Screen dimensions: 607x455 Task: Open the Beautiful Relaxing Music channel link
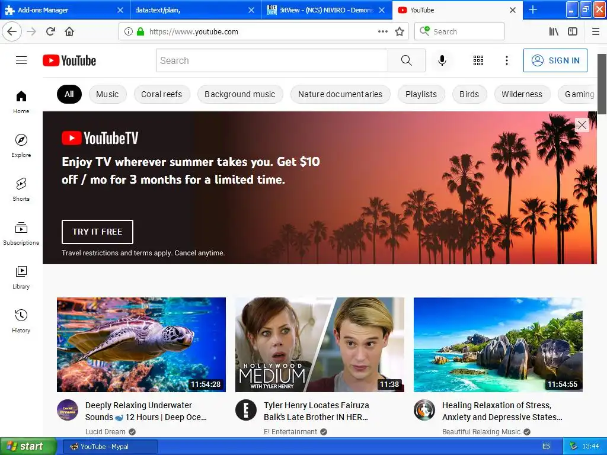[x=481, y=432]
